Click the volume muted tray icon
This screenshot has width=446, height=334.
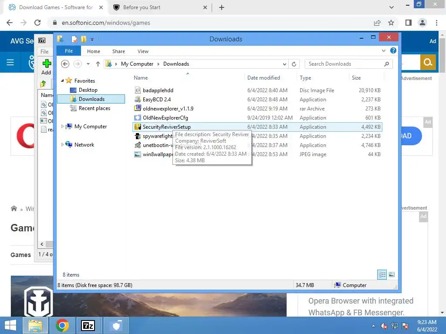click(384, 326)
